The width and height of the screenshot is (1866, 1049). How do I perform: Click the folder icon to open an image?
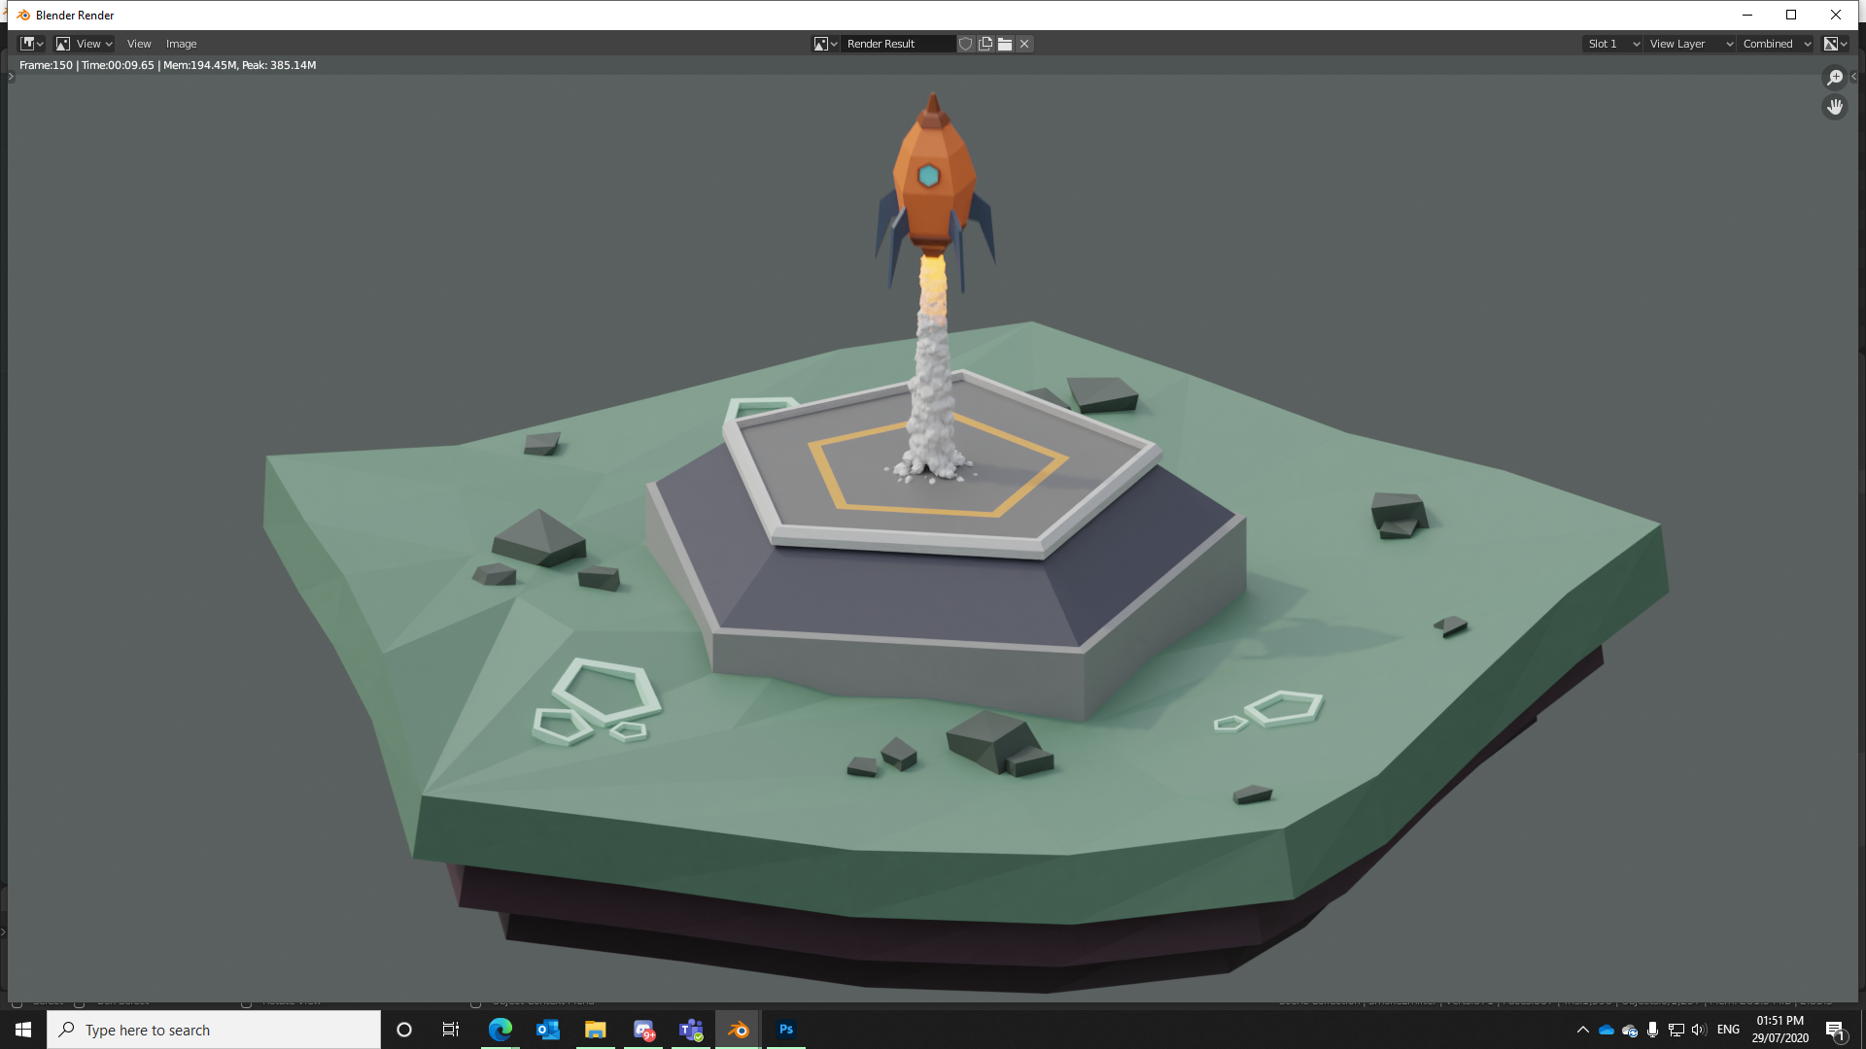coord(1004,44)
